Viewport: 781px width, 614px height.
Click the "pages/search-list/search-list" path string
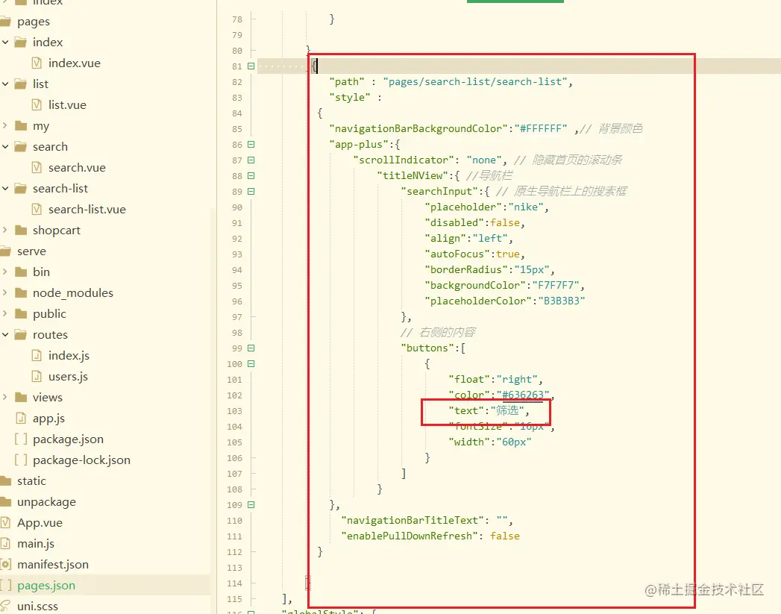pyautogui.click(x=475, y=81)
